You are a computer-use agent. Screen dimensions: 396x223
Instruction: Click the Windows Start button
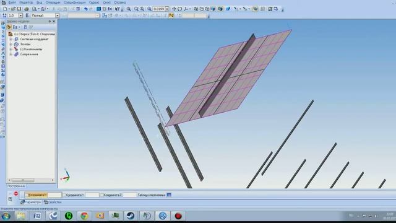6,216
